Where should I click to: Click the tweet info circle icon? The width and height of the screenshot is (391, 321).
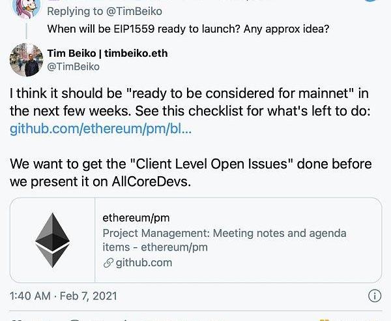(x=375, y=296)
